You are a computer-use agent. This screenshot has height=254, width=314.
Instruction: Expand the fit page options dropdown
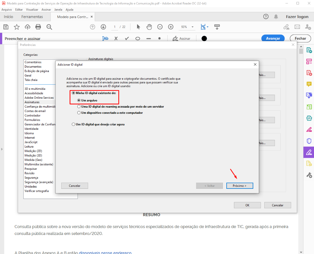(x=208, y=27)
